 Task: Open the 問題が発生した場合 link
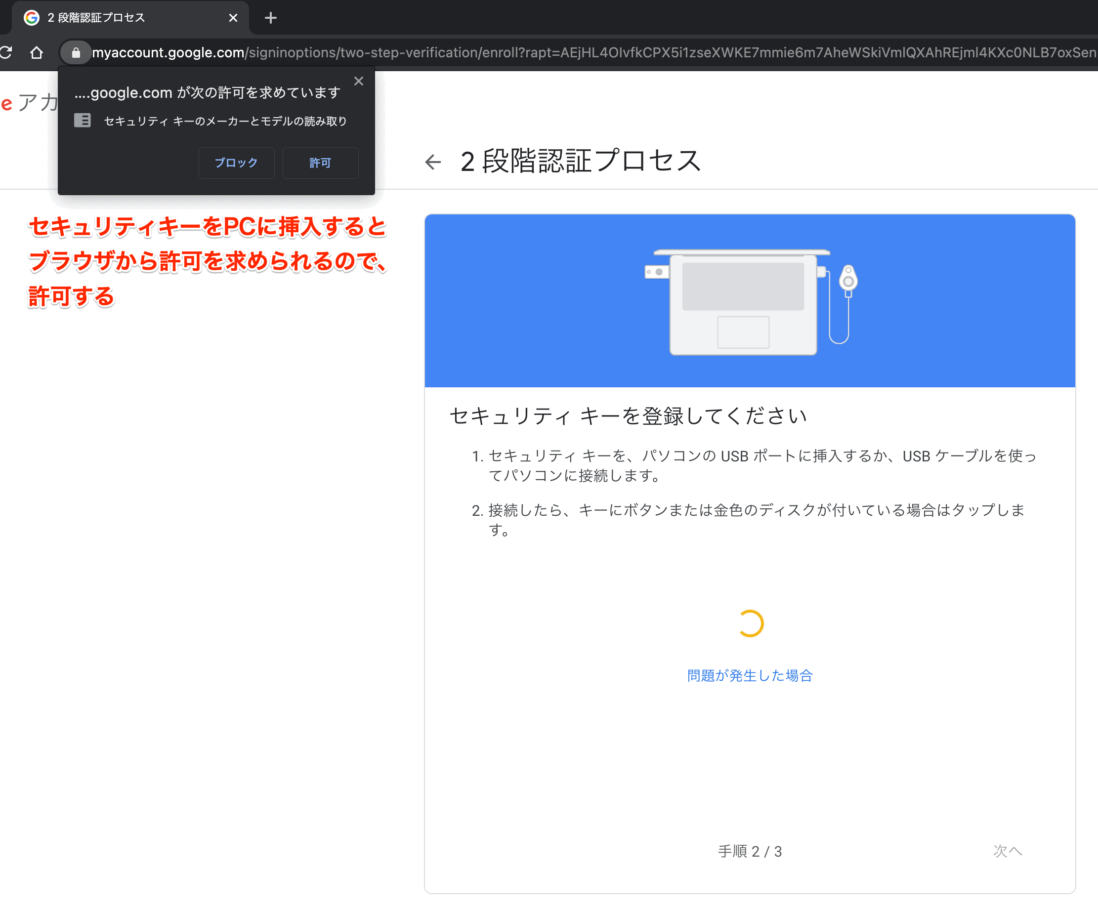coord(750,675)
